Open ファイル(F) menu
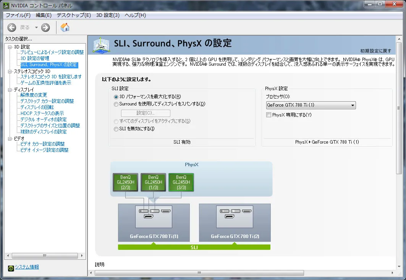This screenshot has height=280, width=406. pyautogui.click(x=18, y=15)
